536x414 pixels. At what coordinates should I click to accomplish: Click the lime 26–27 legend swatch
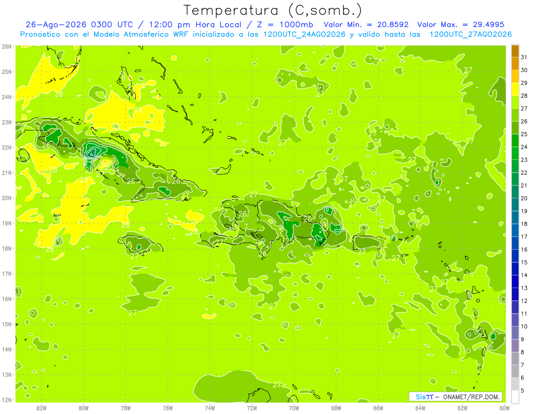(515, 115)
